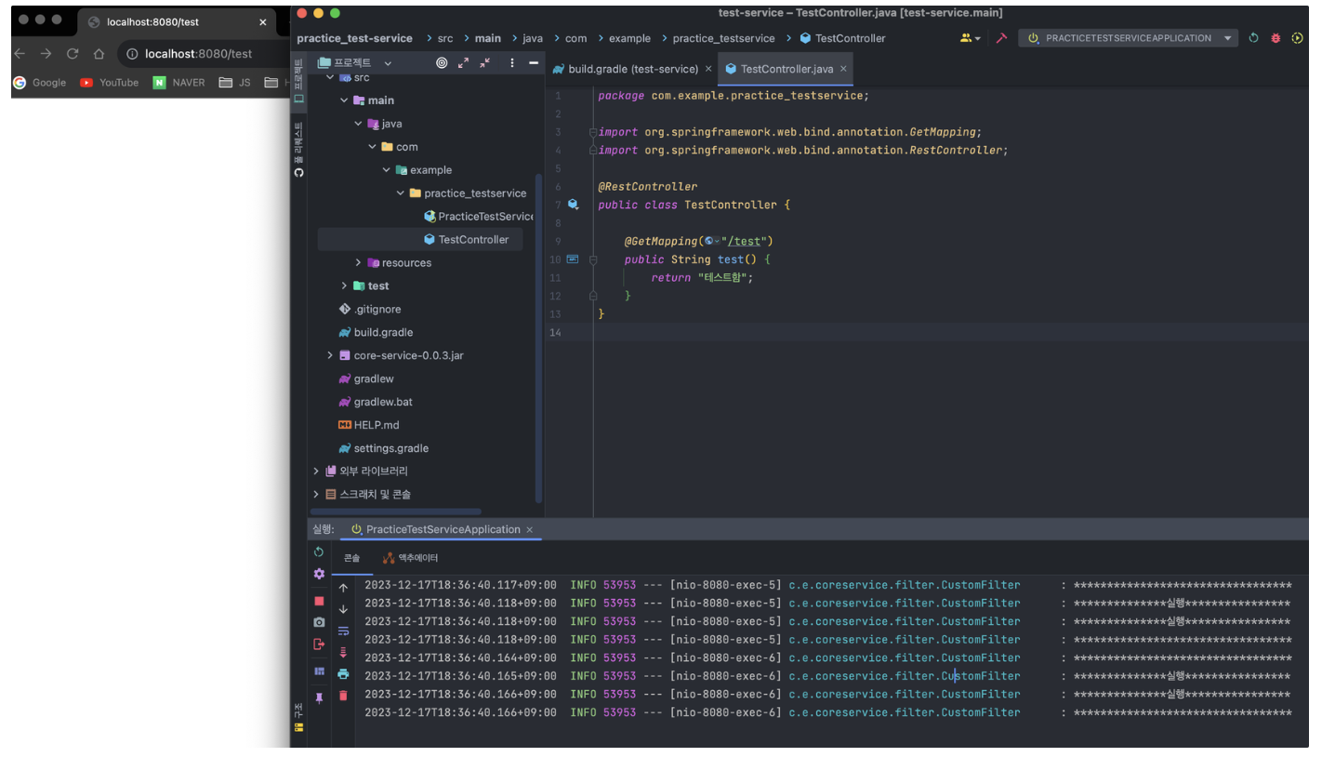This screenshot has width=1322, height=757.
Task: Collapse practice_testservice package
Action: pyautogui.click(x=401, y=193)
